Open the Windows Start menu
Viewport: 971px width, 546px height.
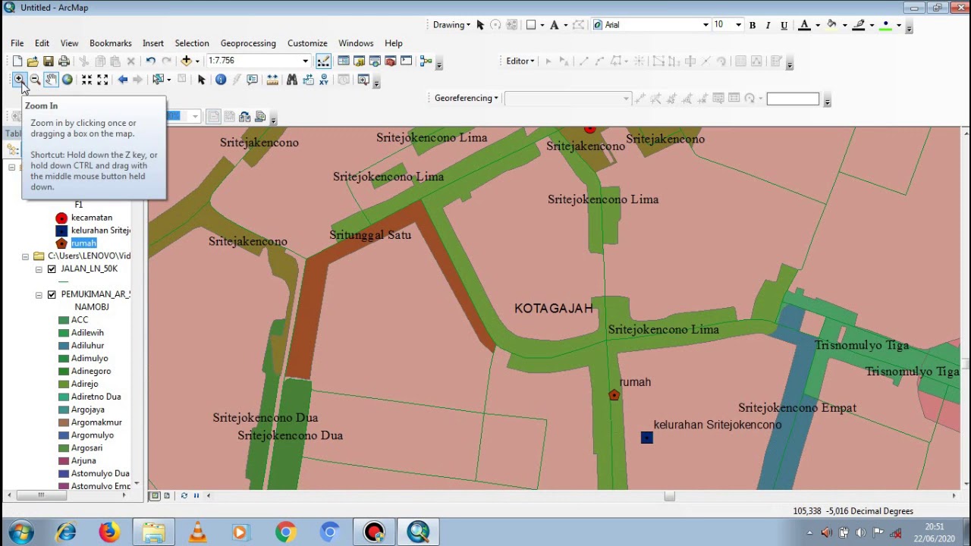(20, 532)
